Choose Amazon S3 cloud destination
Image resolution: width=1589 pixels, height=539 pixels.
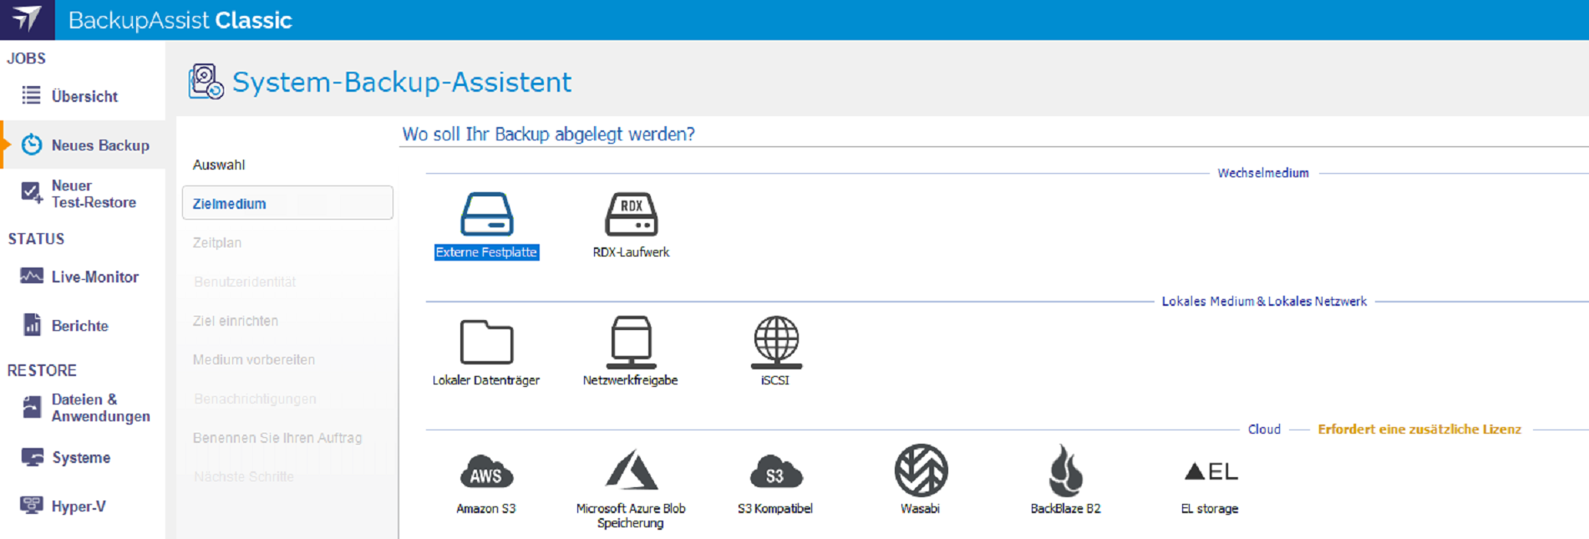tap(486, 472)
